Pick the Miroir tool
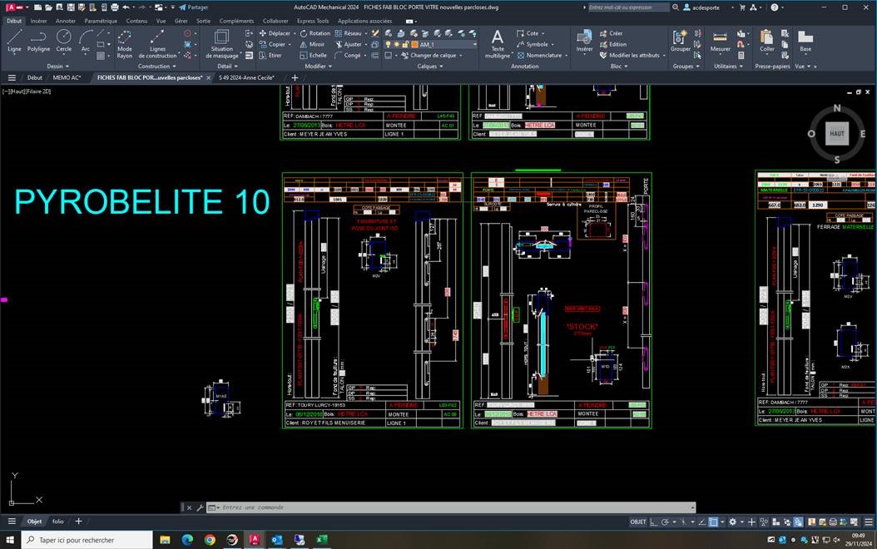Screen dimensions: 877x549 tap(312, 44)
